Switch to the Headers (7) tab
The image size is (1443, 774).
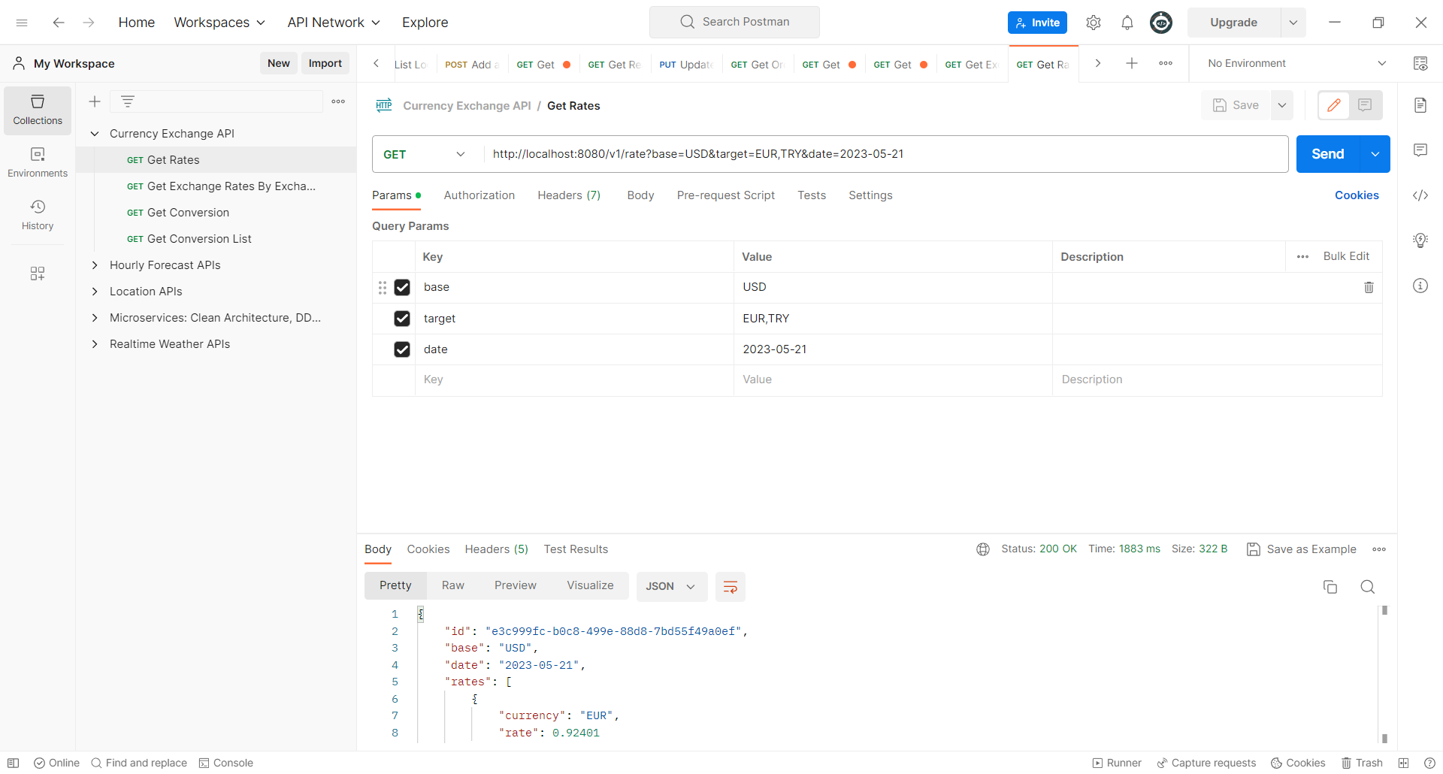click(x=569, y=195)
